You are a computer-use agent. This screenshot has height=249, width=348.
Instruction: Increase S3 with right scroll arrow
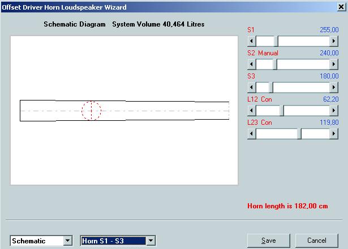tap(334, 88)
